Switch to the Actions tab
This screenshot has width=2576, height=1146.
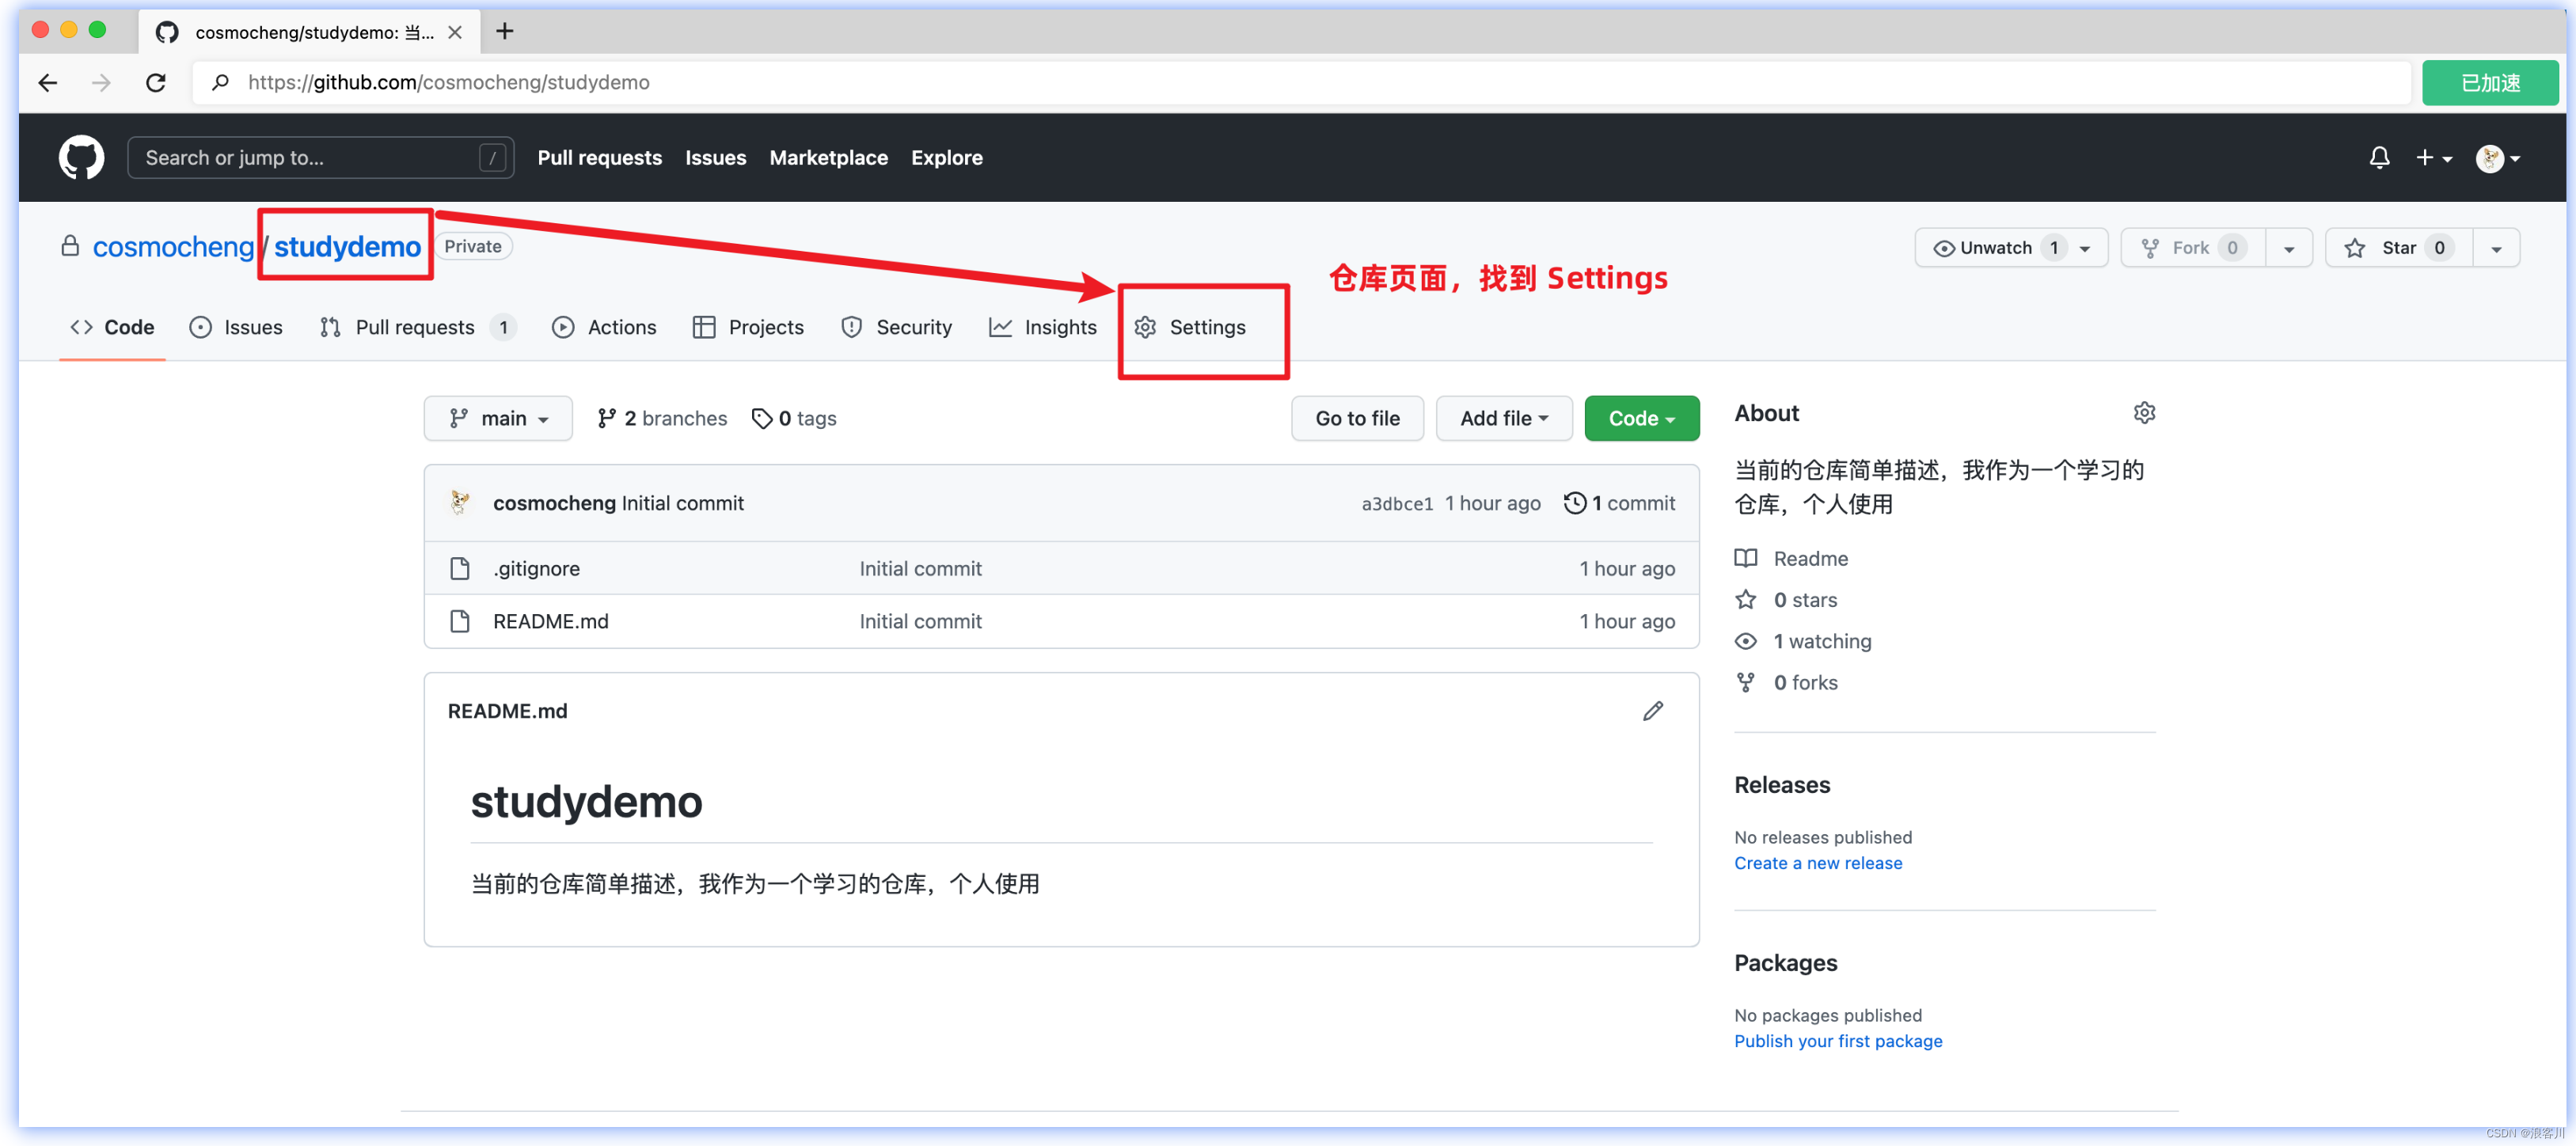(x=604, y=327)
